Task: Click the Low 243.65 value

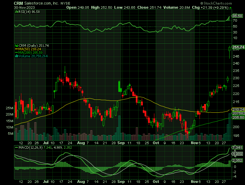Action: coord(125,7)
